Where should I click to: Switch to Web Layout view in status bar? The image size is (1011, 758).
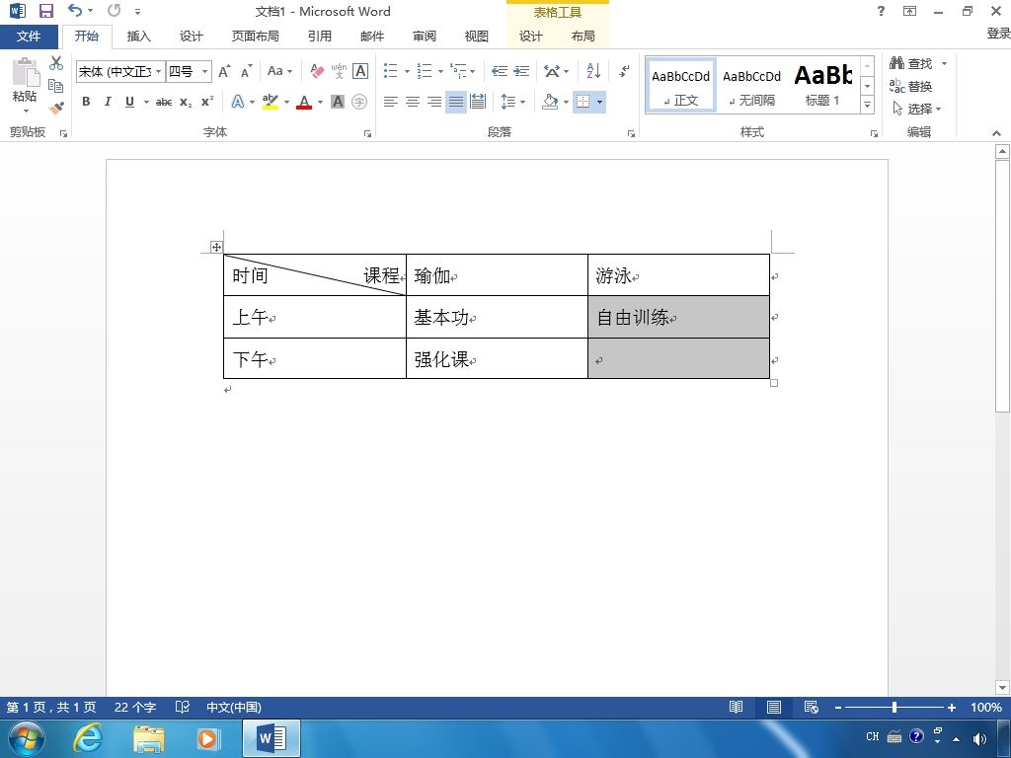tap(812, 708)
